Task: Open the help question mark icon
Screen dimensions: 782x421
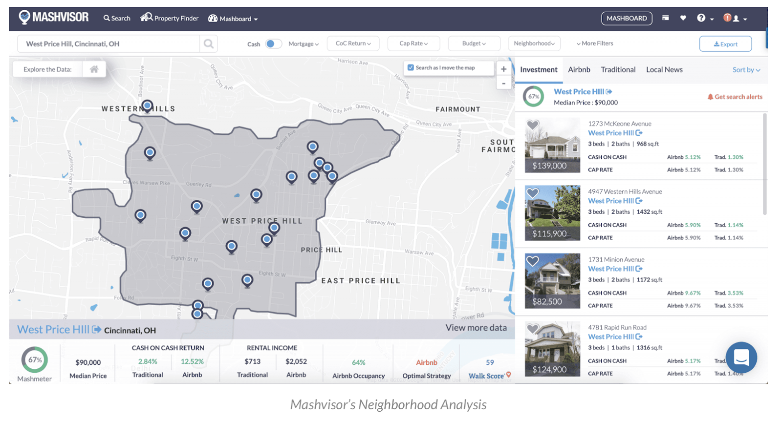Action: click(701, 18)
